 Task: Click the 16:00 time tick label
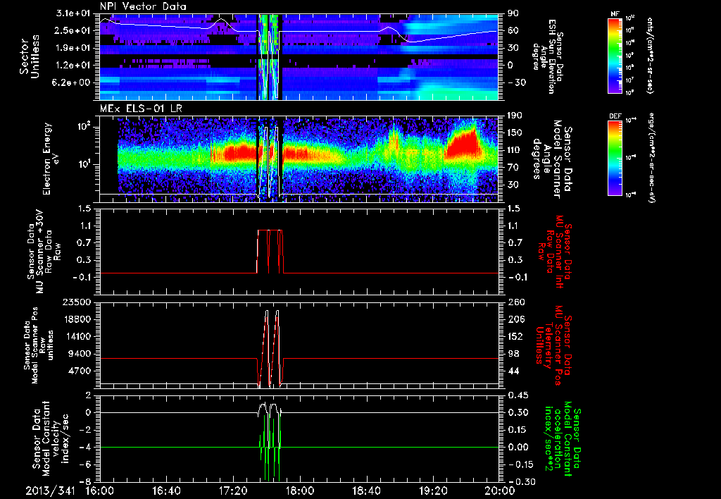100,491
